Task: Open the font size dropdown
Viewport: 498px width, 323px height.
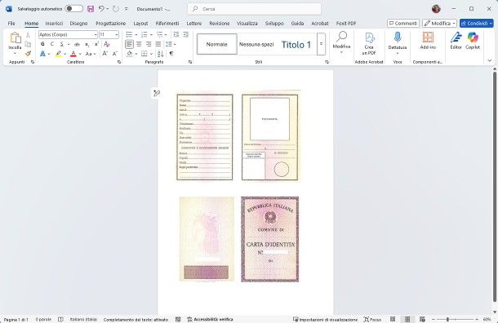Action: point(117,34)
